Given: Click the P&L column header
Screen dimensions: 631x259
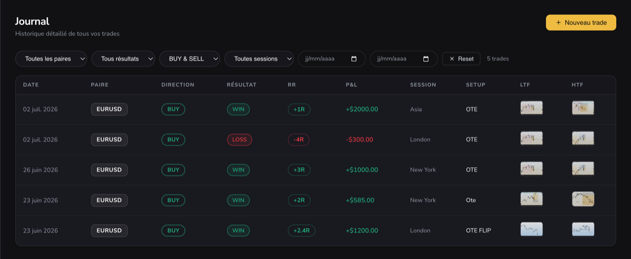Looking at the screenshot, I should tap(351, 85).
